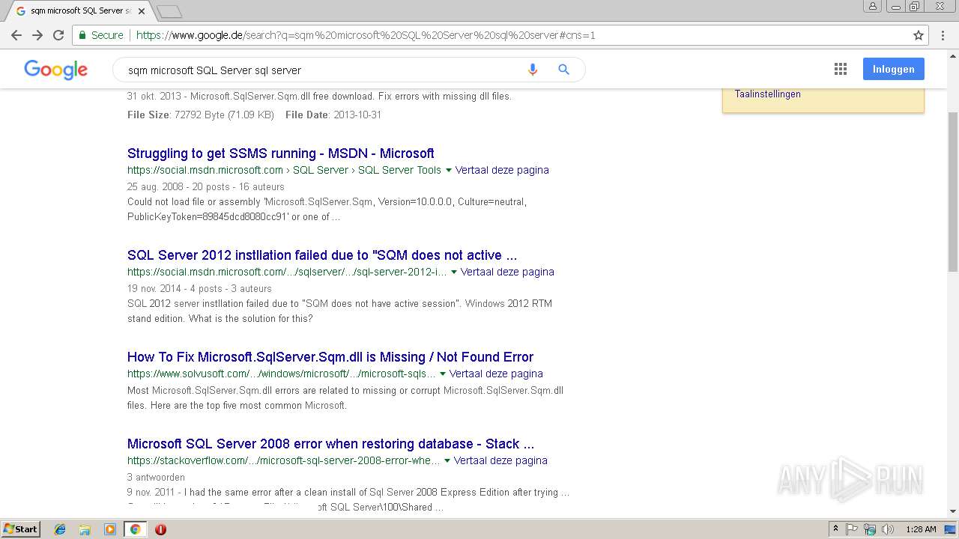Image resolution: width=959 pixels, height=539 pixels.
Task: Translate the SQL Server 2012 result page
Action: pyautogui.click(x=507, y=272)
